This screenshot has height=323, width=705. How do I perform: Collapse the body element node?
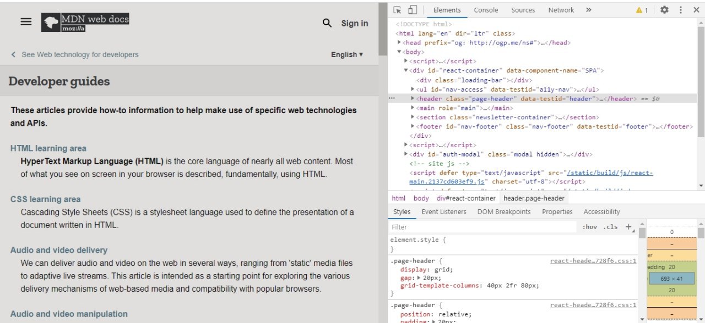400,52
